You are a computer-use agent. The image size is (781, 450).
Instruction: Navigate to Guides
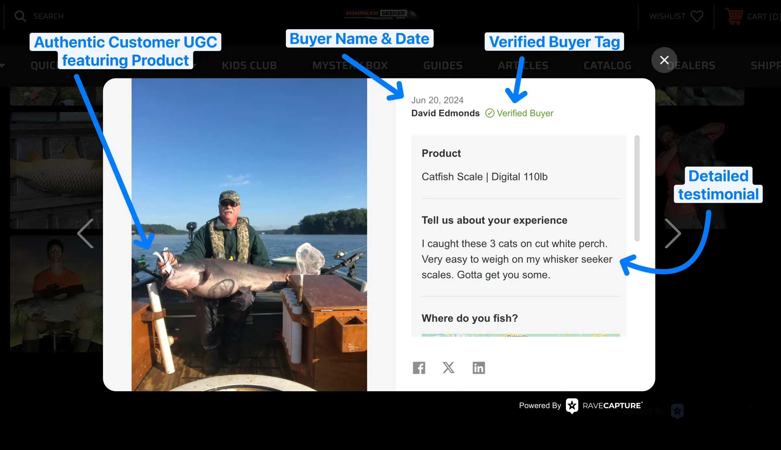coord(442,65)
